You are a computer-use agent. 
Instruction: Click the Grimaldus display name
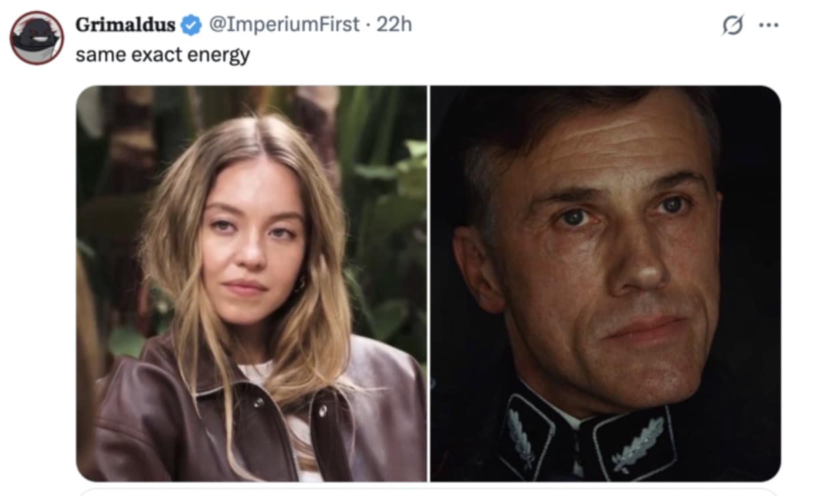click(125, 25)
